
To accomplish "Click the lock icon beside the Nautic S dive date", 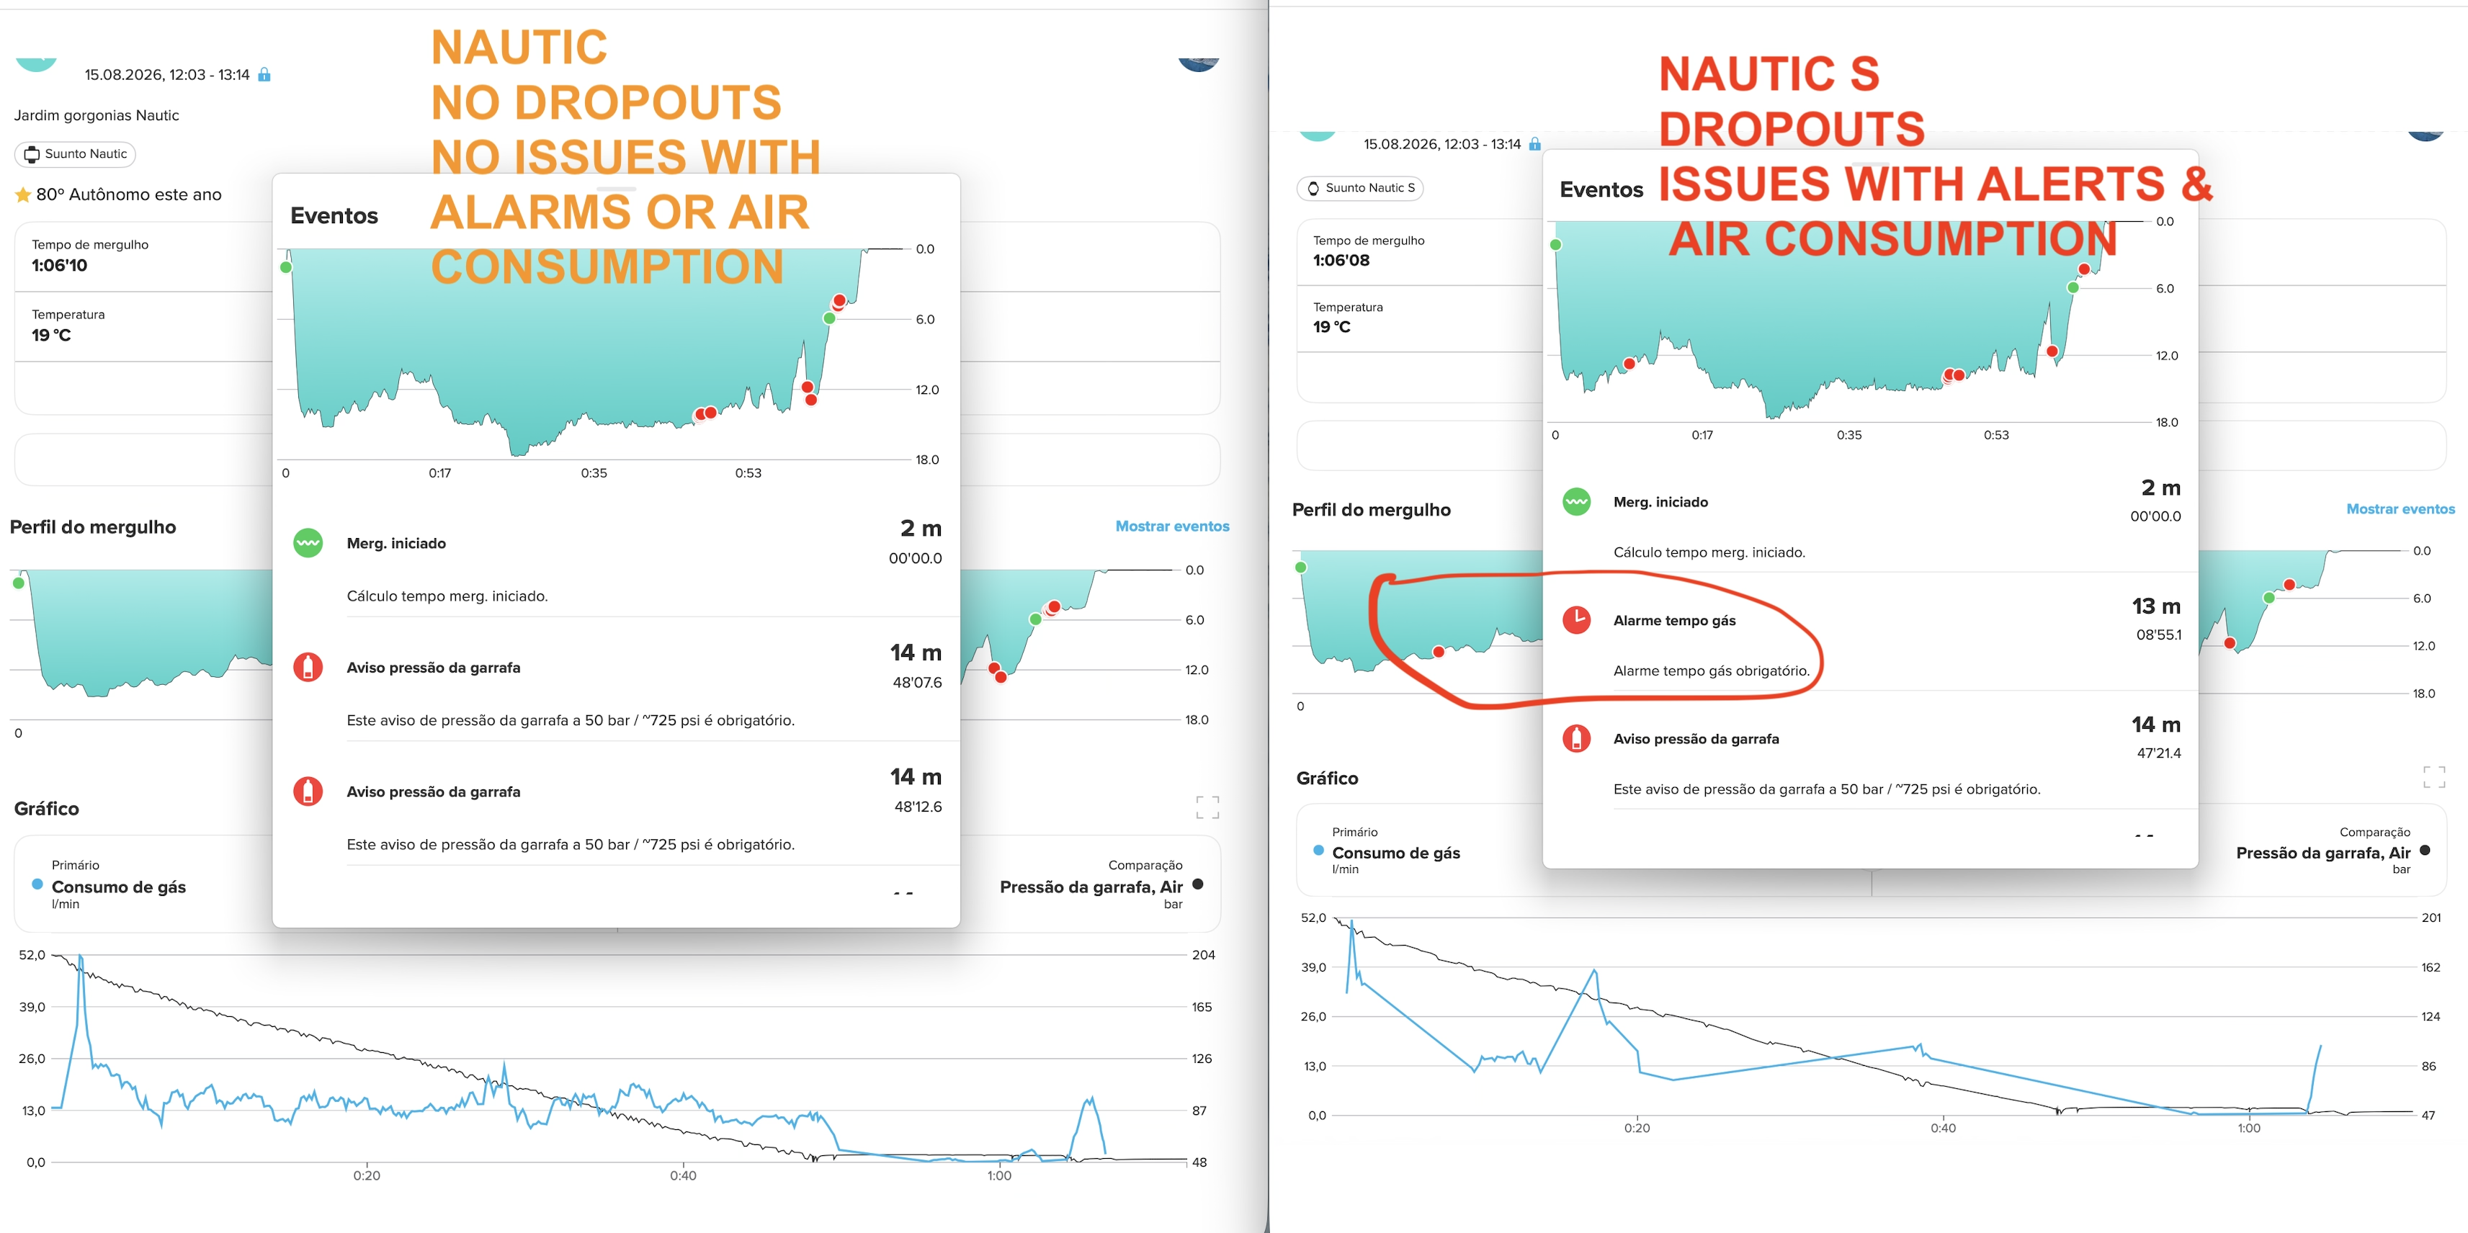I will tap(1535, 144).
